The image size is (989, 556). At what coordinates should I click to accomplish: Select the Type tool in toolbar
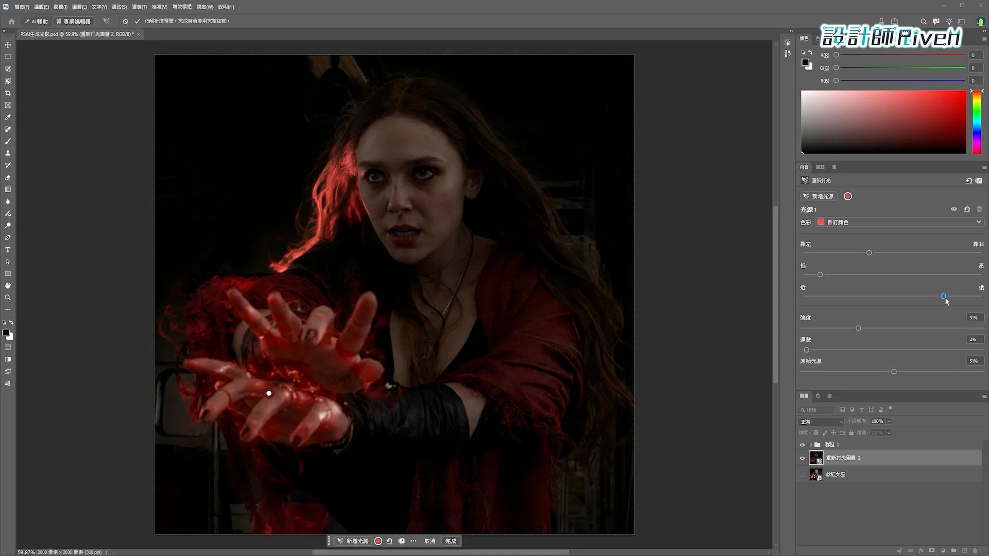[8, 250]
